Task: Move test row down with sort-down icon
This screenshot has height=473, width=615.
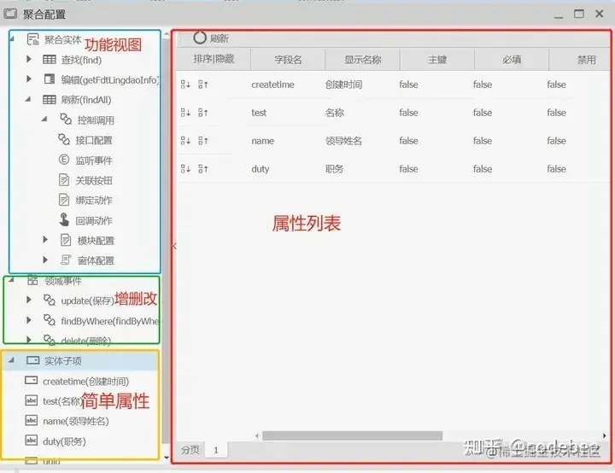Action: tap(185, 113)
